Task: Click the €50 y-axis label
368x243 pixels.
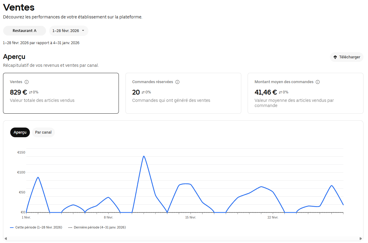Action: (22, 192)
